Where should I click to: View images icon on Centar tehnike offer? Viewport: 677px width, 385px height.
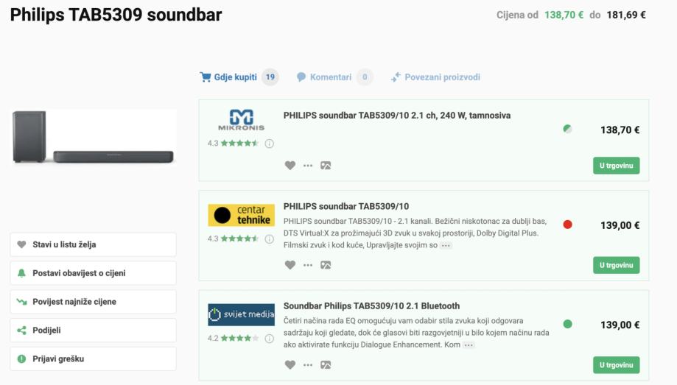point(326,265)
